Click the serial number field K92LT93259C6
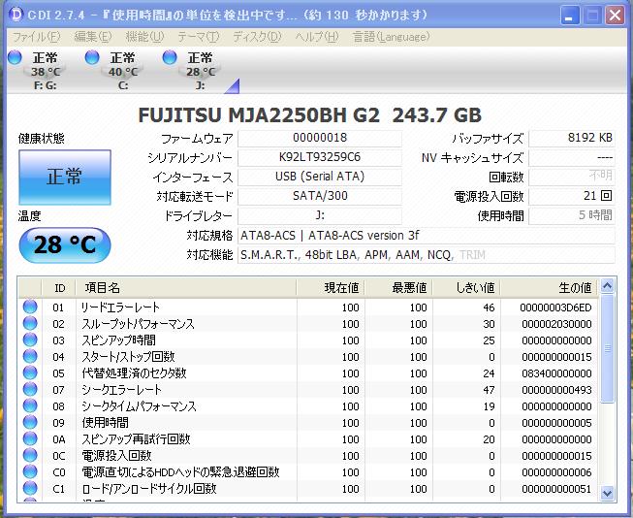 (x=319, y=158)
